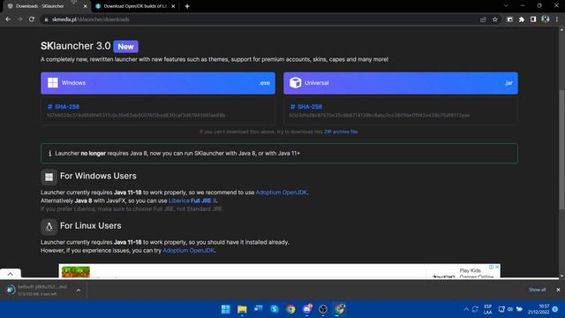Expand the collapsed ad chevron at page bottom
The height and width of the screenshot is (318, 565).
(10, 274)
